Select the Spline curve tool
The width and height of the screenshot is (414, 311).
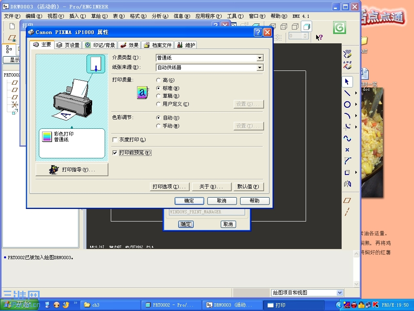coord(347,138)
